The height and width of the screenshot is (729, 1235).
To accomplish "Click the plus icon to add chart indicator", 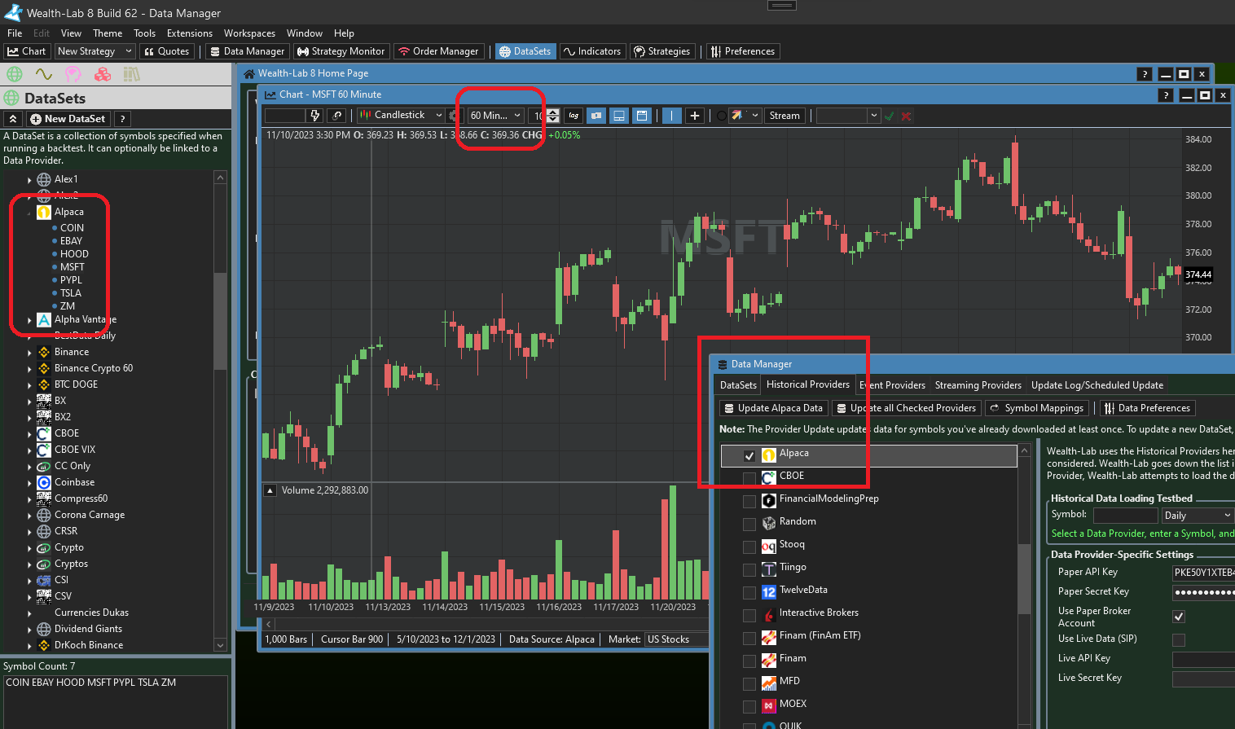I will [x=694, y=115].
